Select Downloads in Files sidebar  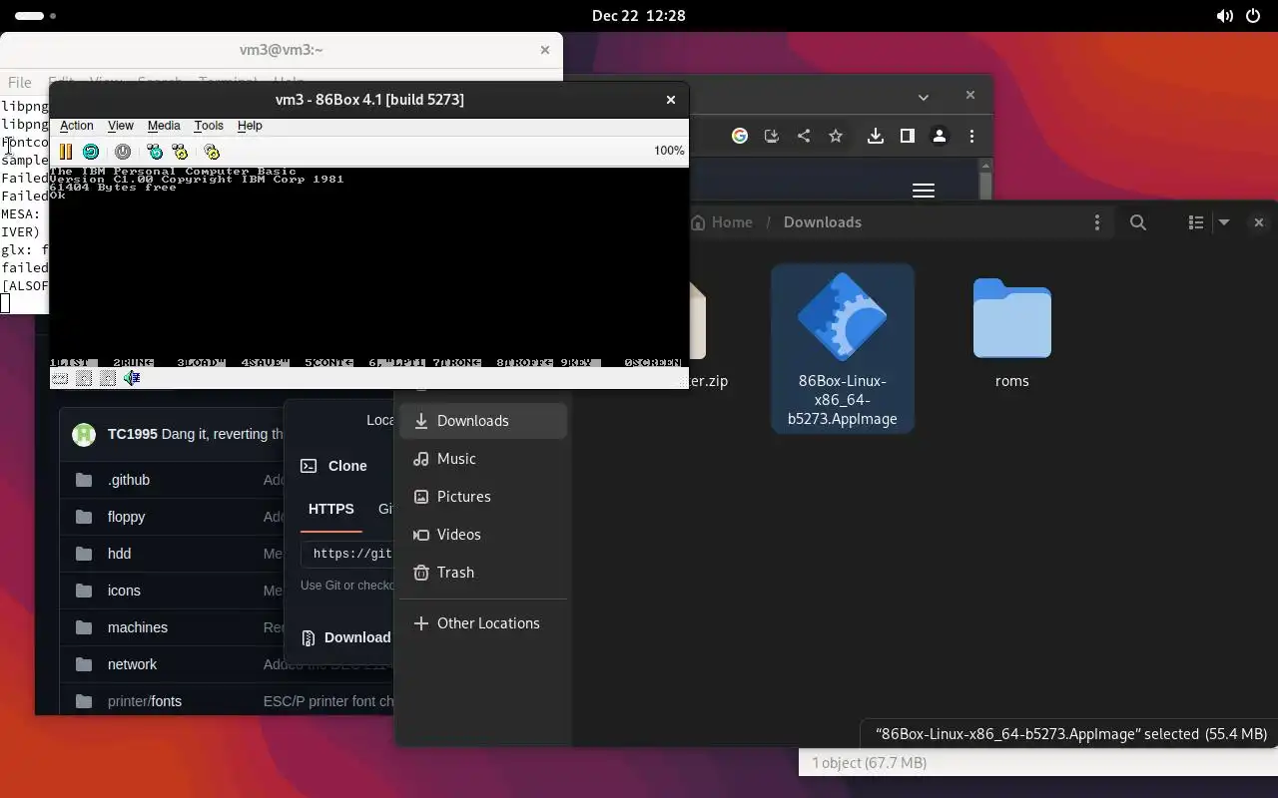point(483,421)
